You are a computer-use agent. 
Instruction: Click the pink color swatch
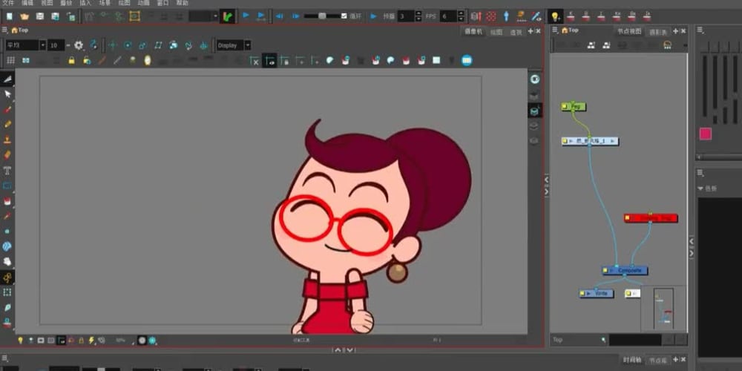[x=706, y=134]
